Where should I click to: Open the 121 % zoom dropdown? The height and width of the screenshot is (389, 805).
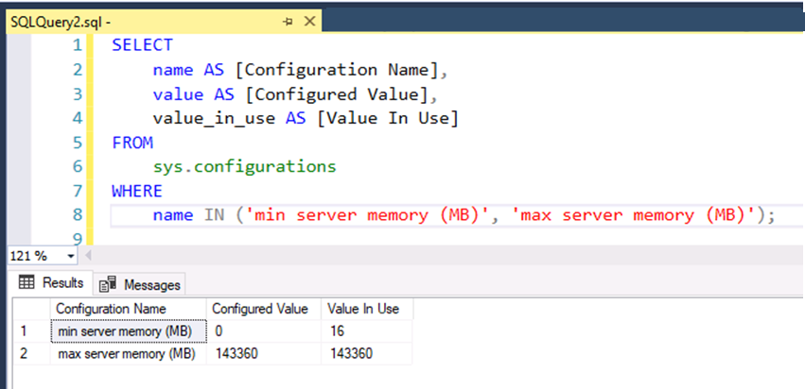70,256
